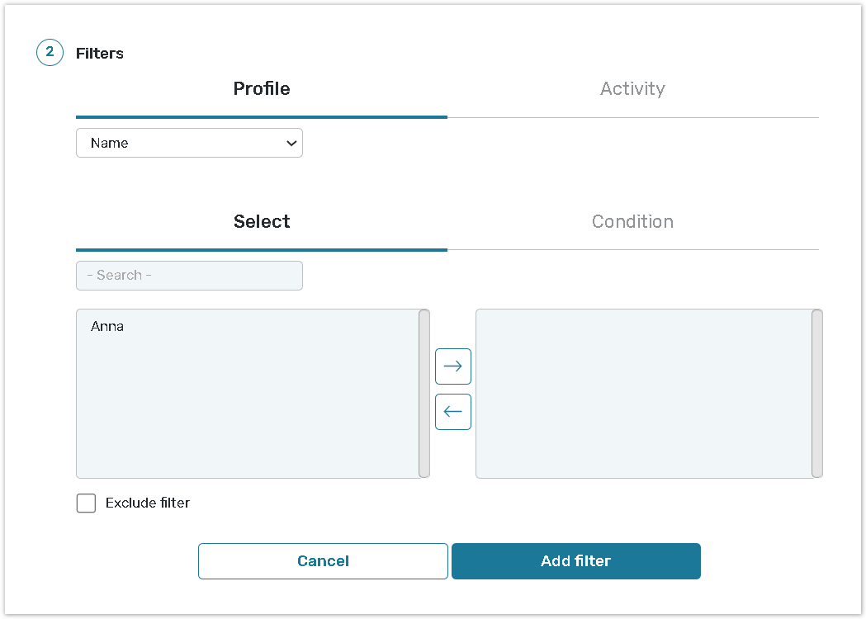Focus the Search input field
The height and width of the screenshot is (619, 866).
pyautogui.click(x=189, y=276)
